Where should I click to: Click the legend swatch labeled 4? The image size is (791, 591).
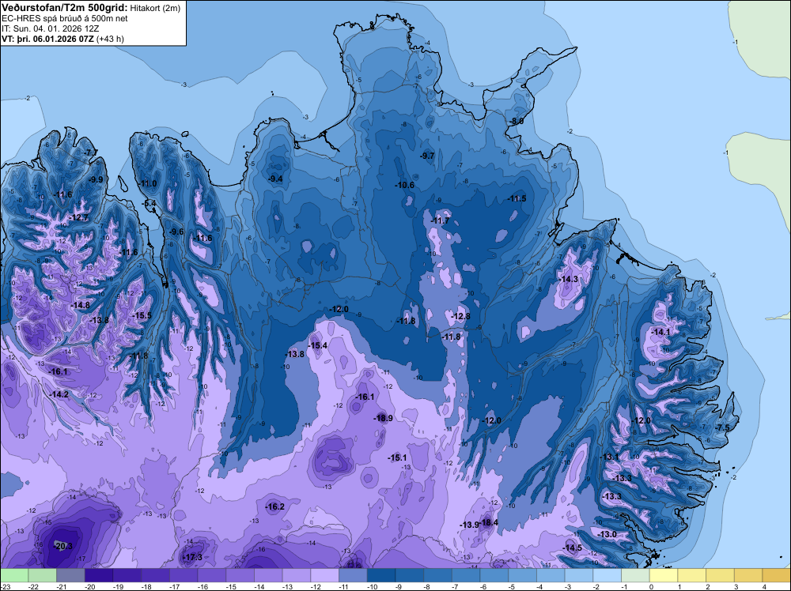click(777, 575)
